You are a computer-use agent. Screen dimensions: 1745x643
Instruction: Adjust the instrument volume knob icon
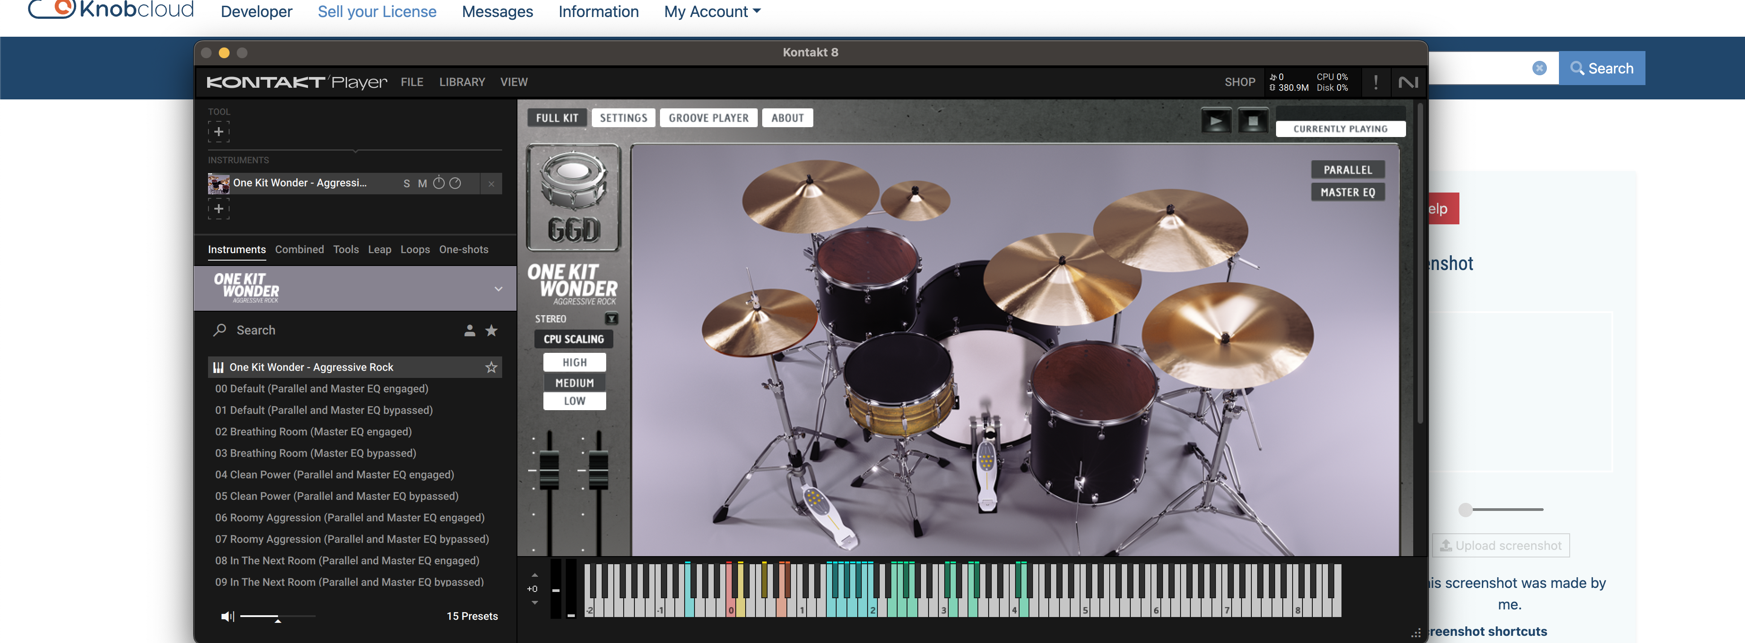[439, 183]
